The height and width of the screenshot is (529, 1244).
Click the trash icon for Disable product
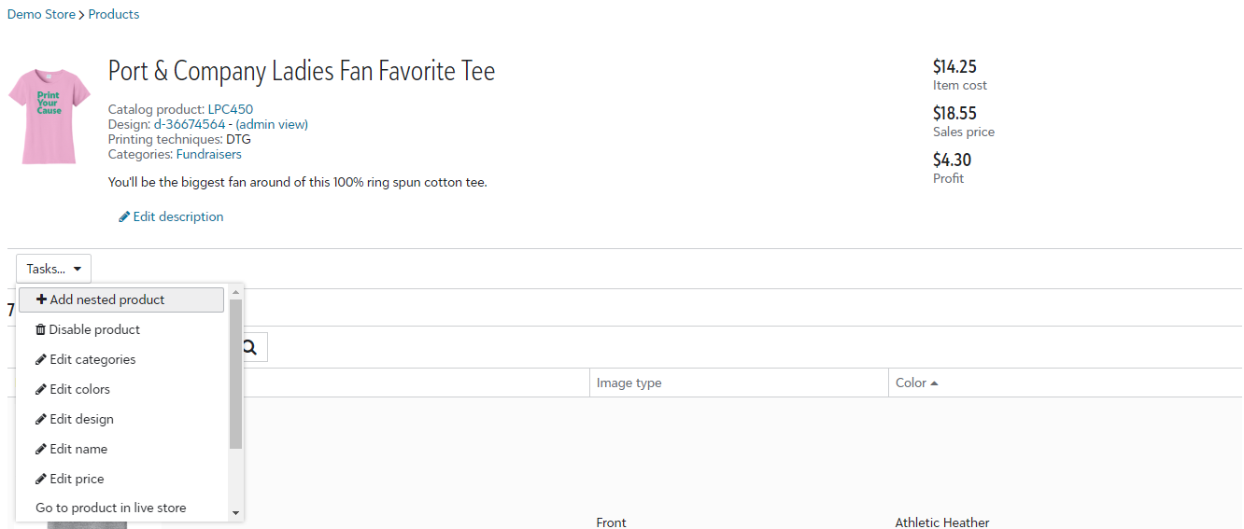click(40, 329)
